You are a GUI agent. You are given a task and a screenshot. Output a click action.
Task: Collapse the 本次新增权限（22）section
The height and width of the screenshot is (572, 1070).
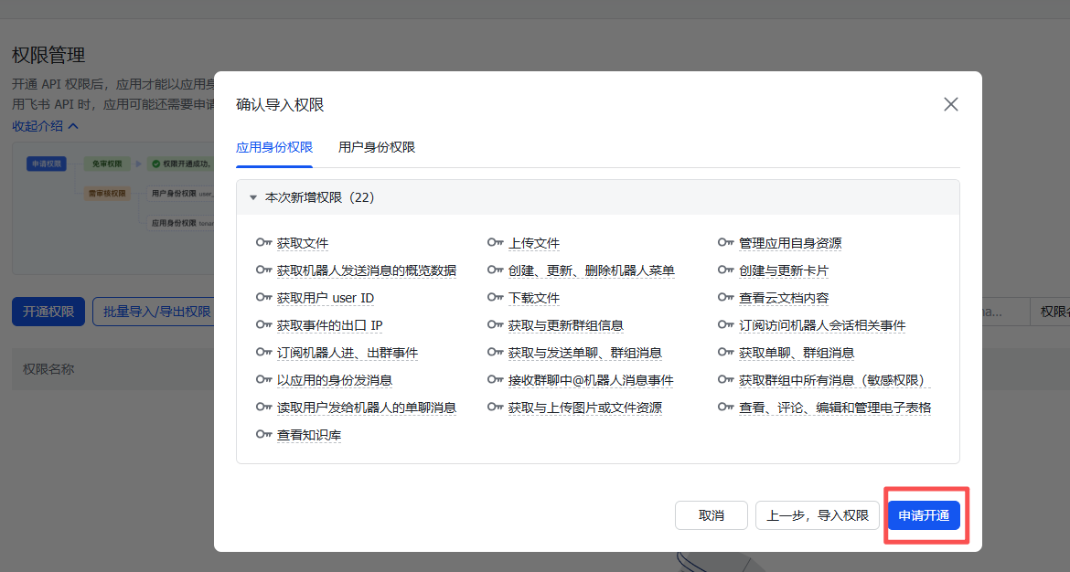point(253,196)
